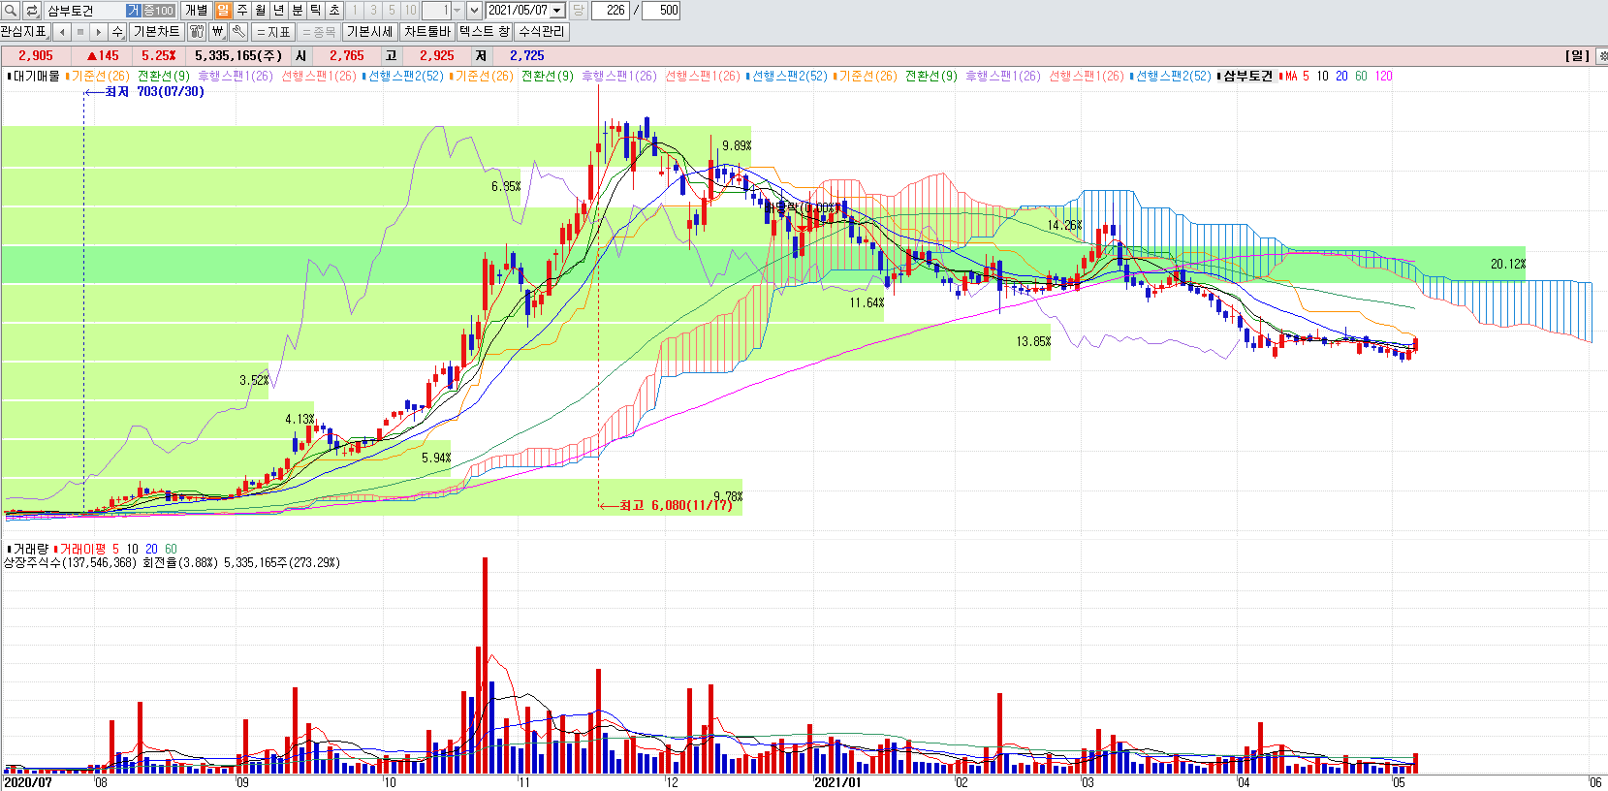1608x791 pixels.
Task: Select interval preset 3
Action: point(373,11)
